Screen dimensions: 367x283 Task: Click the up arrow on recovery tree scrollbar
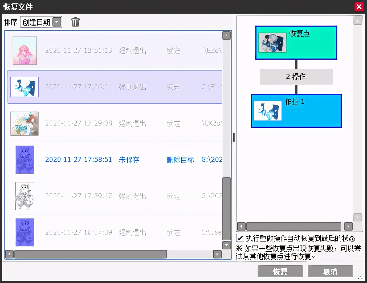pos(357,20)
